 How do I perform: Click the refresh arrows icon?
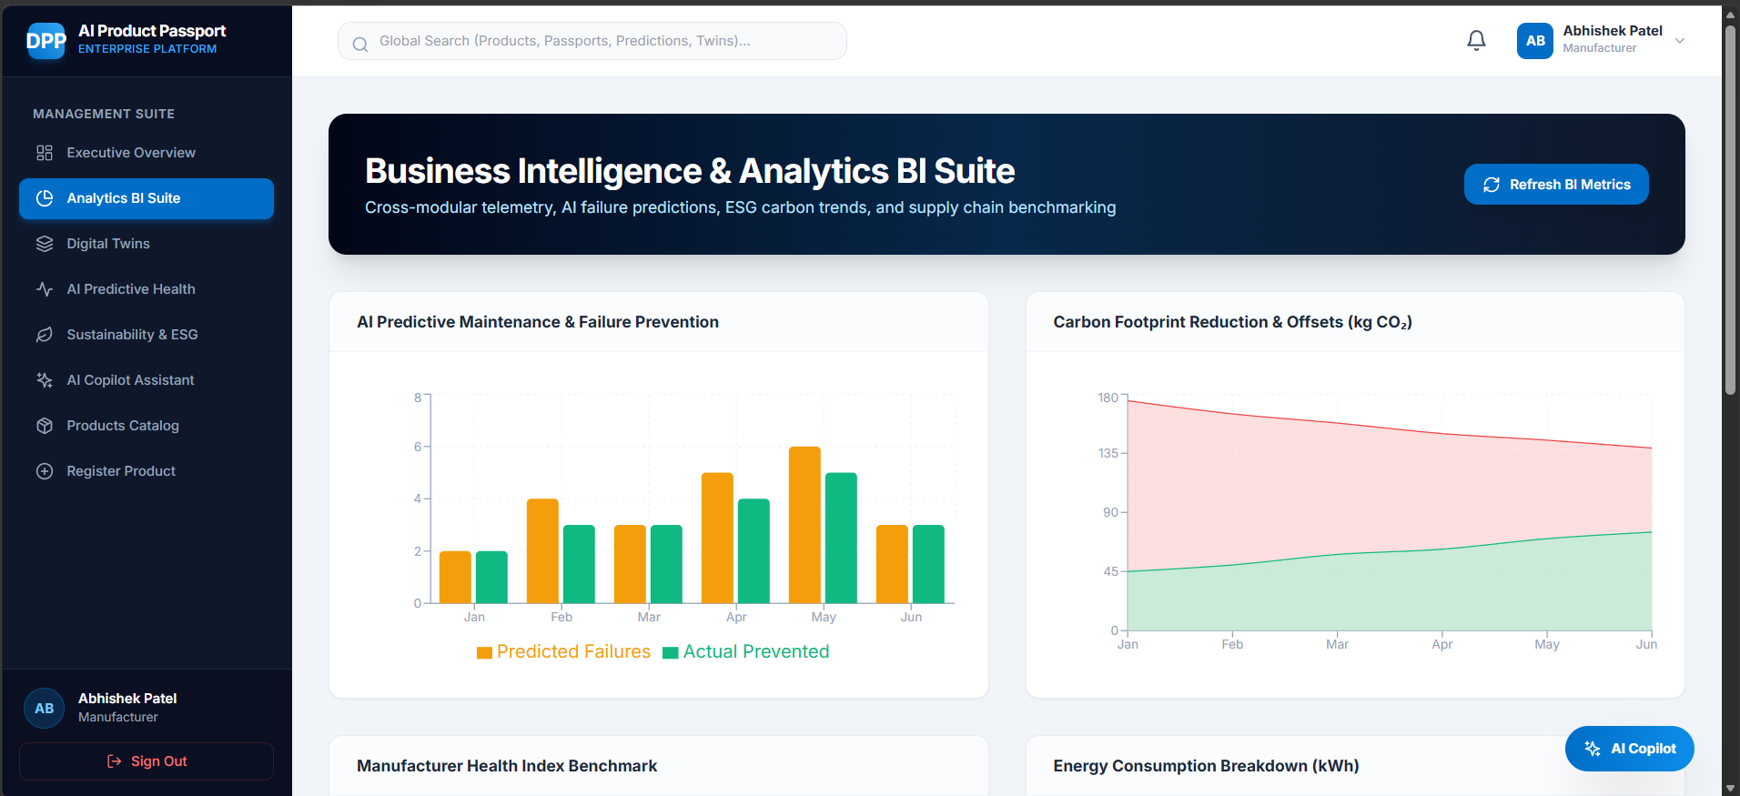point(1492,185)
